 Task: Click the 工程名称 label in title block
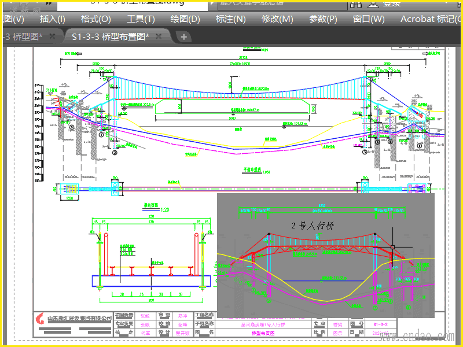pyautogui.click(x=204, y=315)
